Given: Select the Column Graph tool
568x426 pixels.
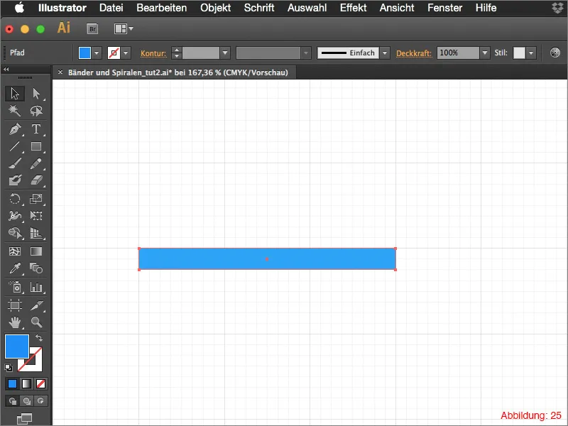Looking at the screenshot, I should (36, 287).
